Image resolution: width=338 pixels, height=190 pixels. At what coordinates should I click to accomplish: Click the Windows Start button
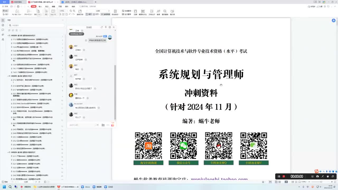pyautogui.click(x=4, y=187)
